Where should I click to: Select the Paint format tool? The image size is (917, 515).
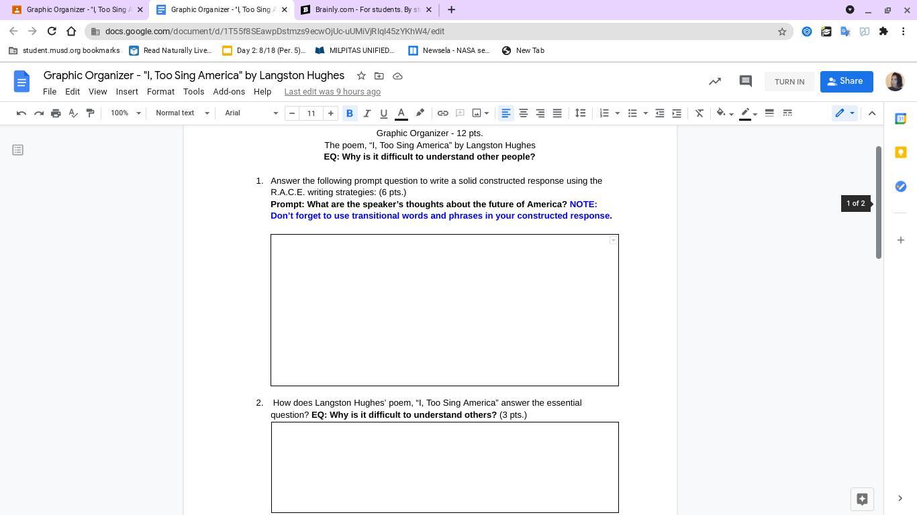(x=91, y=113)
